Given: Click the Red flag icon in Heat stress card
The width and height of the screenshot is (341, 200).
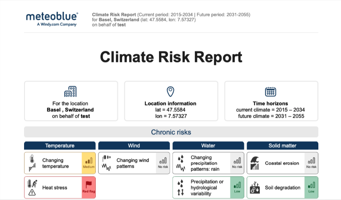Looking at the screenshot, I should (89, 184).
